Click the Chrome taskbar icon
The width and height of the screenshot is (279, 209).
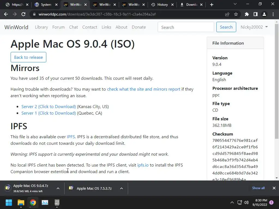point(33,202)
